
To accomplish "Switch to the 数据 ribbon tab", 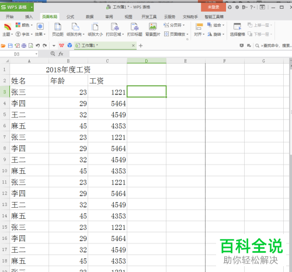I will tap(90, 17).
